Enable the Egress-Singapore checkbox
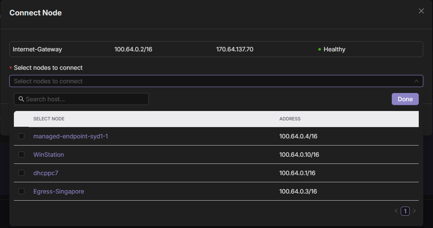 (21, 191)
